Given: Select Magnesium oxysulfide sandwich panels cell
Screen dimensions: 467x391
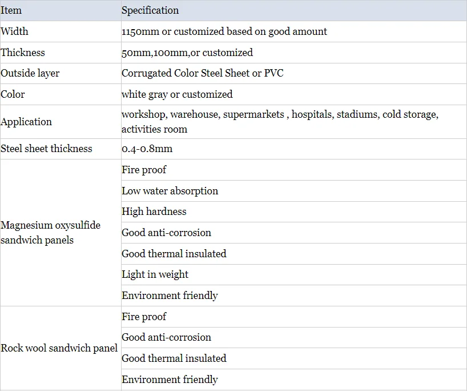Looking at the screenshot, I should click(x=50, y=233).
